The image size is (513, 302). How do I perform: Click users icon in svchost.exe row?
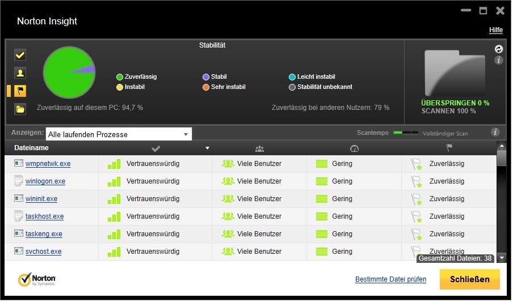click(228, 252)
